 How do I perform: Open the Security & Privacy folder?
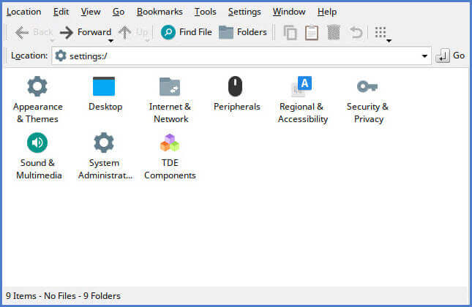(x=368, y=99)
